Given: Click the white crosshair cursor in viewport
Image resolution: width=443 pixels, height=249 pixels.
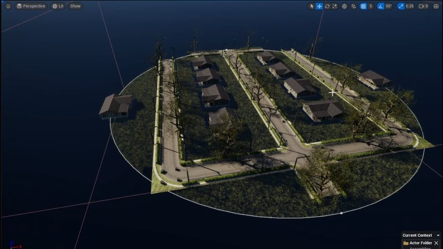Looking at the screenshot, I should tap(332, 93).
